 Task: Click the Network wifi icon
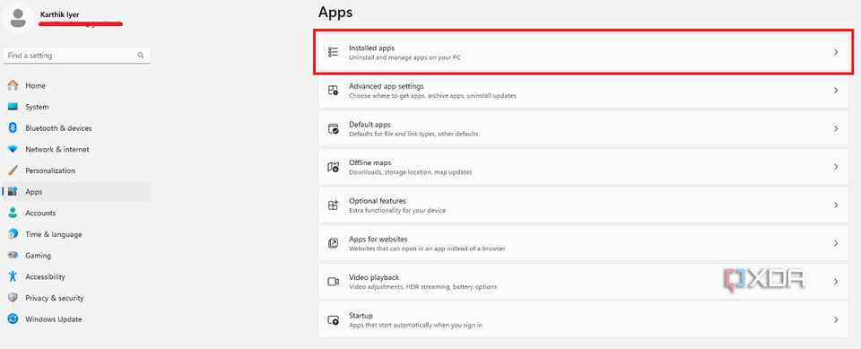(x=13, y=150)
